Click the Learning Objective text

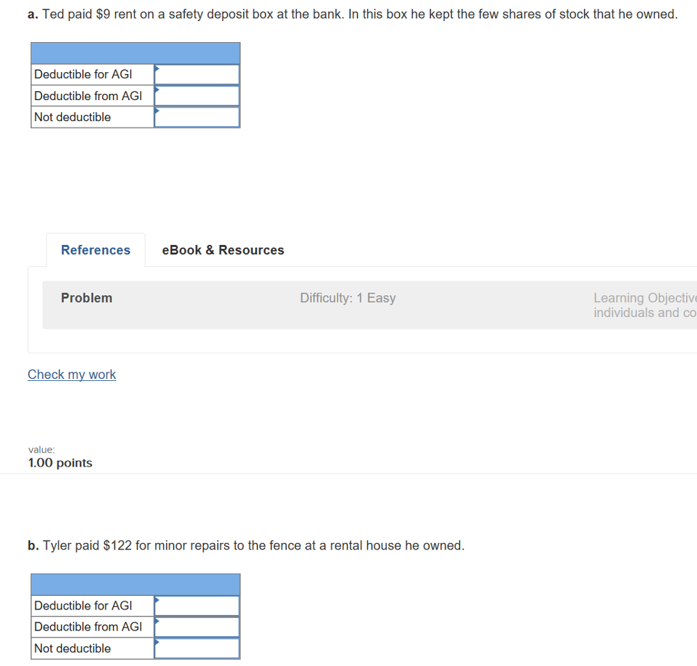pyautogui.click(x=644, y=297)
